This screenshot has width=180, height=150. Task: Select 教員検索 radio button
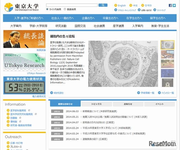coord(65,9)
